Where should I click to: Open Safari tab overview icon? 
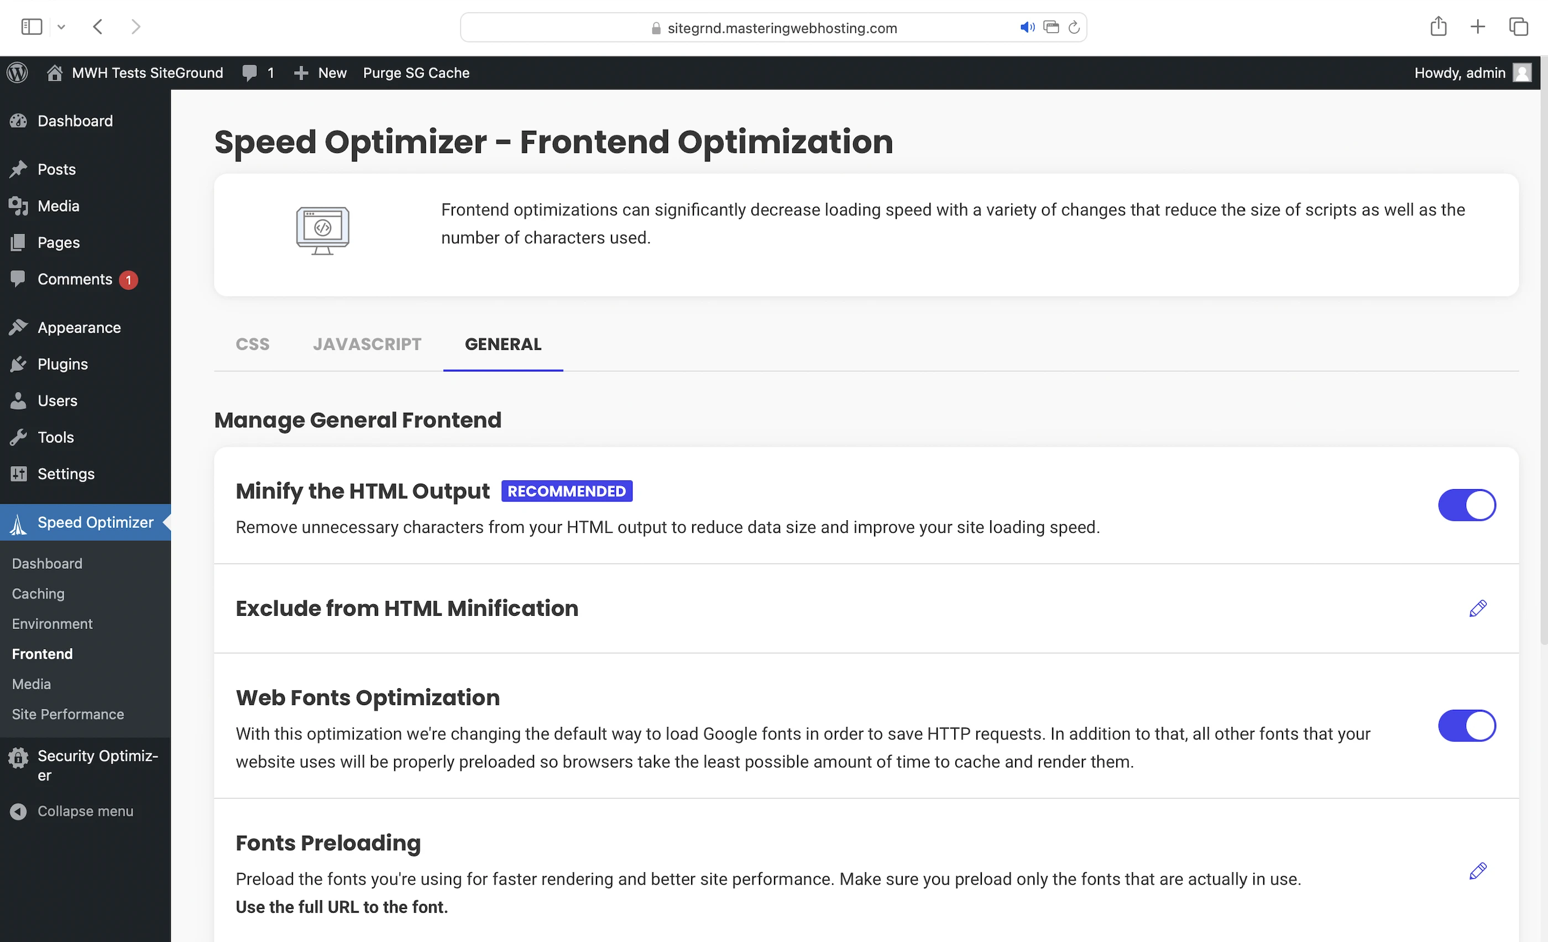(1518, 27)
